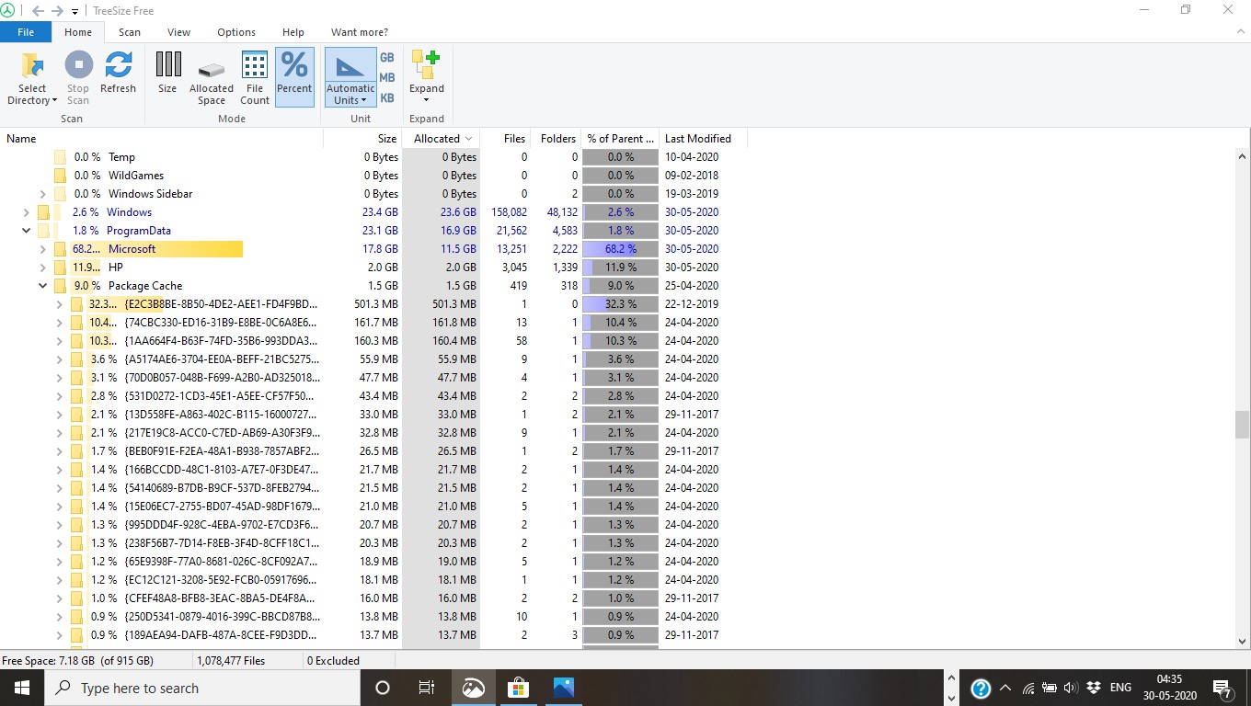
Task: Expand the HP folder
Action: pyautogui.click(x=42, y=268)
